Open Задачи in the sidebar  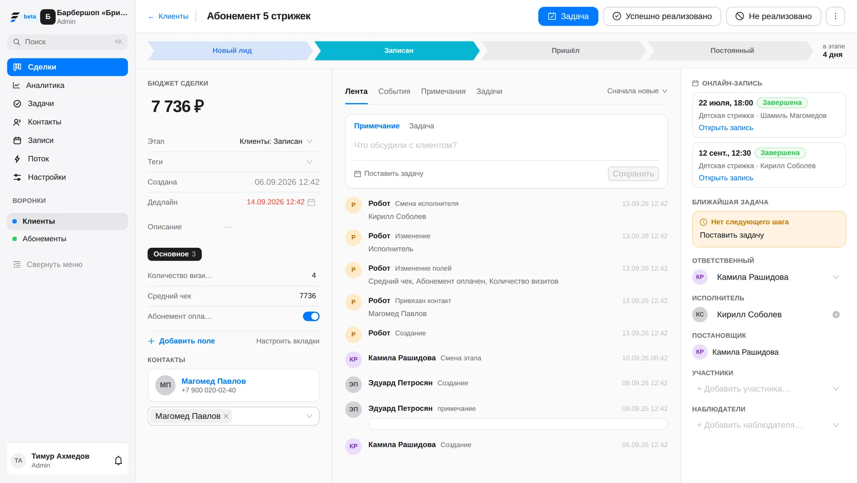pos(68,104)
